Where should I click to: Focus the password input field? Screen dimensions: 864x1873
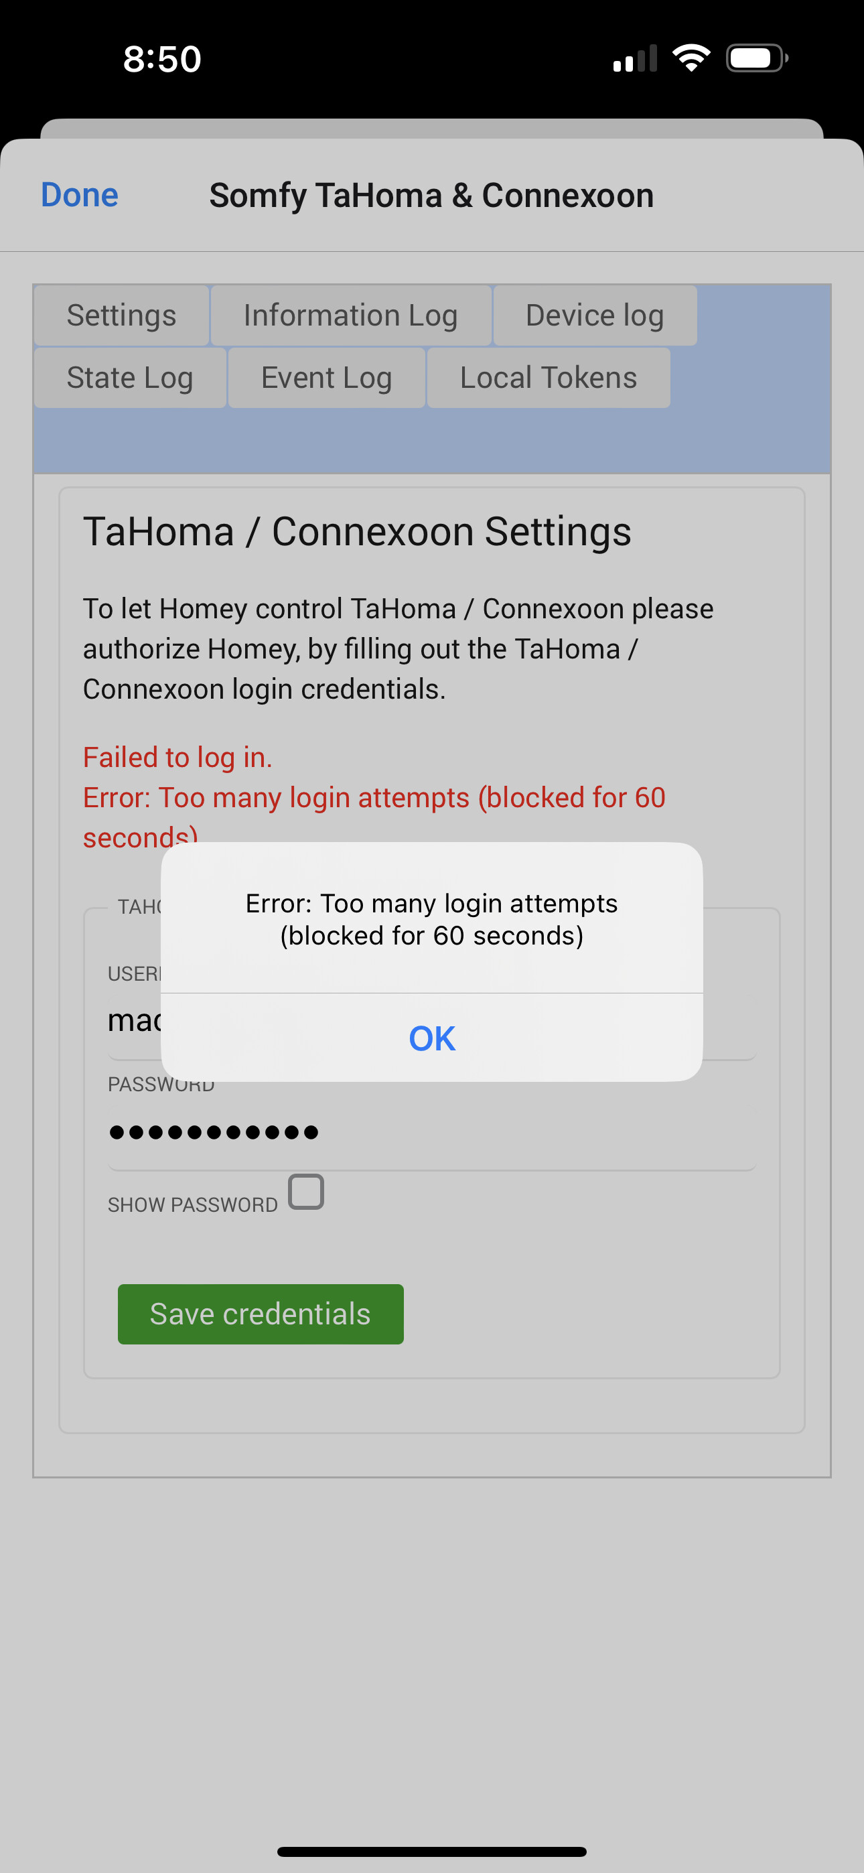point(432,1132)
